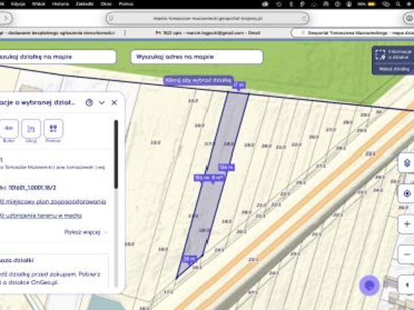
Task: Click the Ukryj icon in parcel panel
Action: (31, 129)
